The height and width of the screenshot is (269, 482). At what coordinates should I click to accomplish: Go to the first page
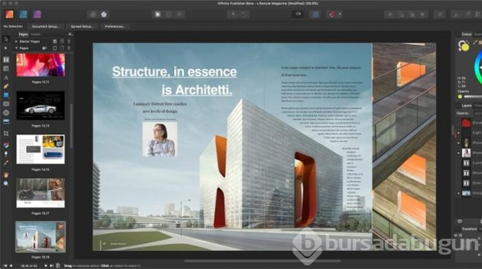coord(5,266)
